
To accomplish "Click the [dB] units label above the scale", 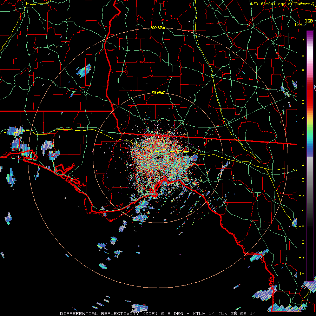I will [300, 24].
